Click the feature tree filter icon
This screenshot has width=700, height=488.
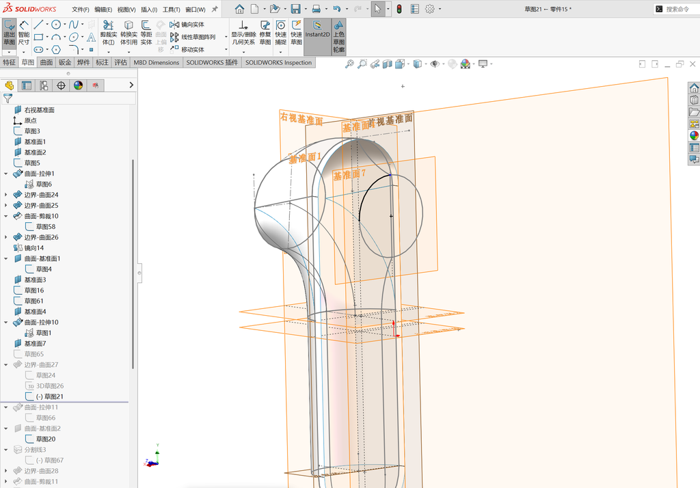click(8, 98)
